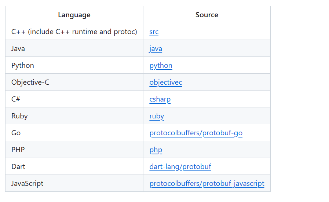Open the dart-lang/protobuf repository link
This screenshot has height=202, width=329.
(x=180, y=167)
